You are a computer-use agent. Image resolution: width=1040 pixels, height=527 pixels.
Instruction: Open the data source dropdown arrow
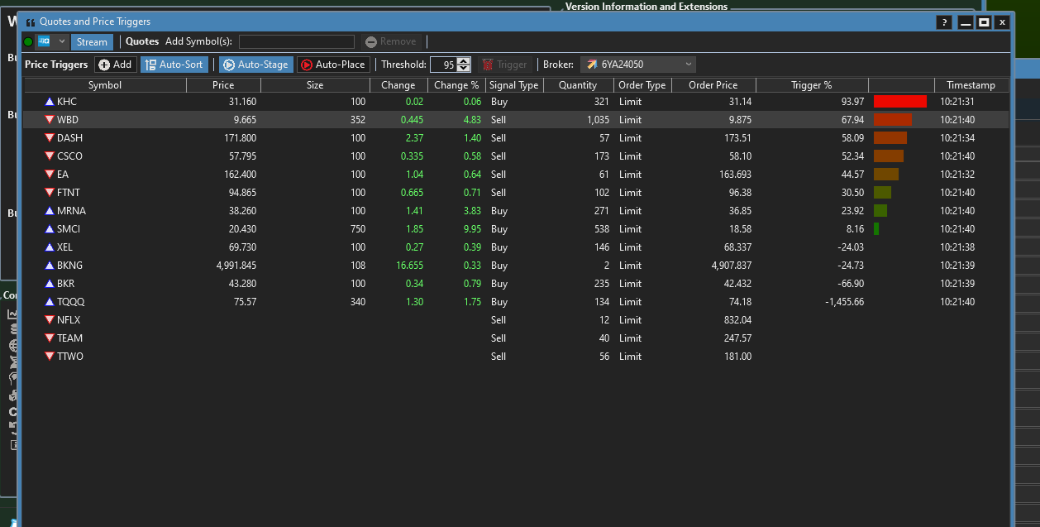coord(61,41)
